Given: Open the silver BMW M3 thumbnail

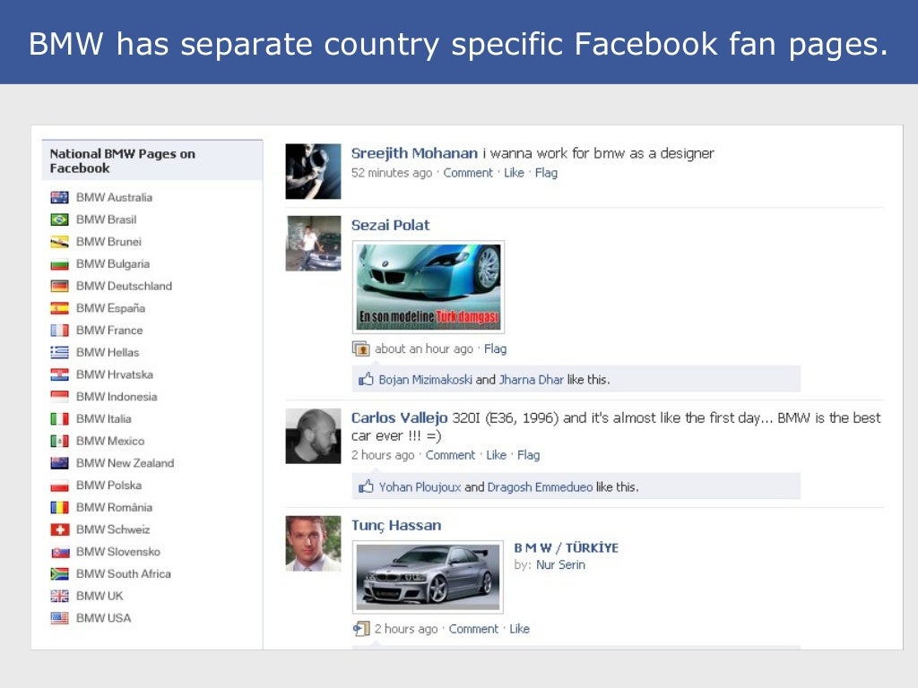Looking at the screenshot, I should point(428,577).
